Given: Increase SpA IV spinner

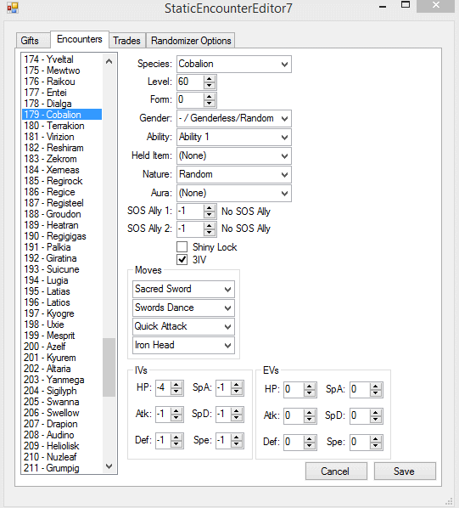Looking at the screenshot, I should 237,385.
